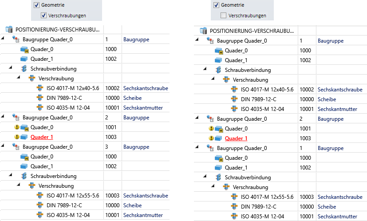This screenshot has height=221, width=367.
Task: Click right panel root assembly icon
Action: click(x=204, y=31)
